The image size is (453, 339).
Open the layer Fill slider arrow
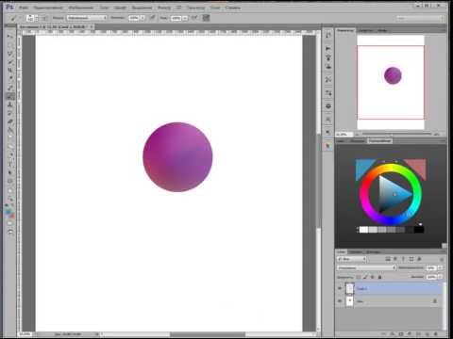[440, 277]
